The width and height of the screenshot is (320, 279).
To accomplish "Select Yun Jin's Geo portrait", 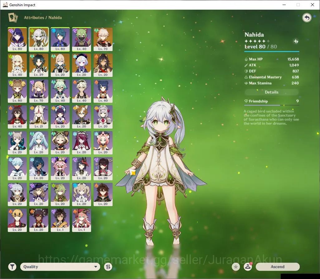I will [x=60, y=117].
